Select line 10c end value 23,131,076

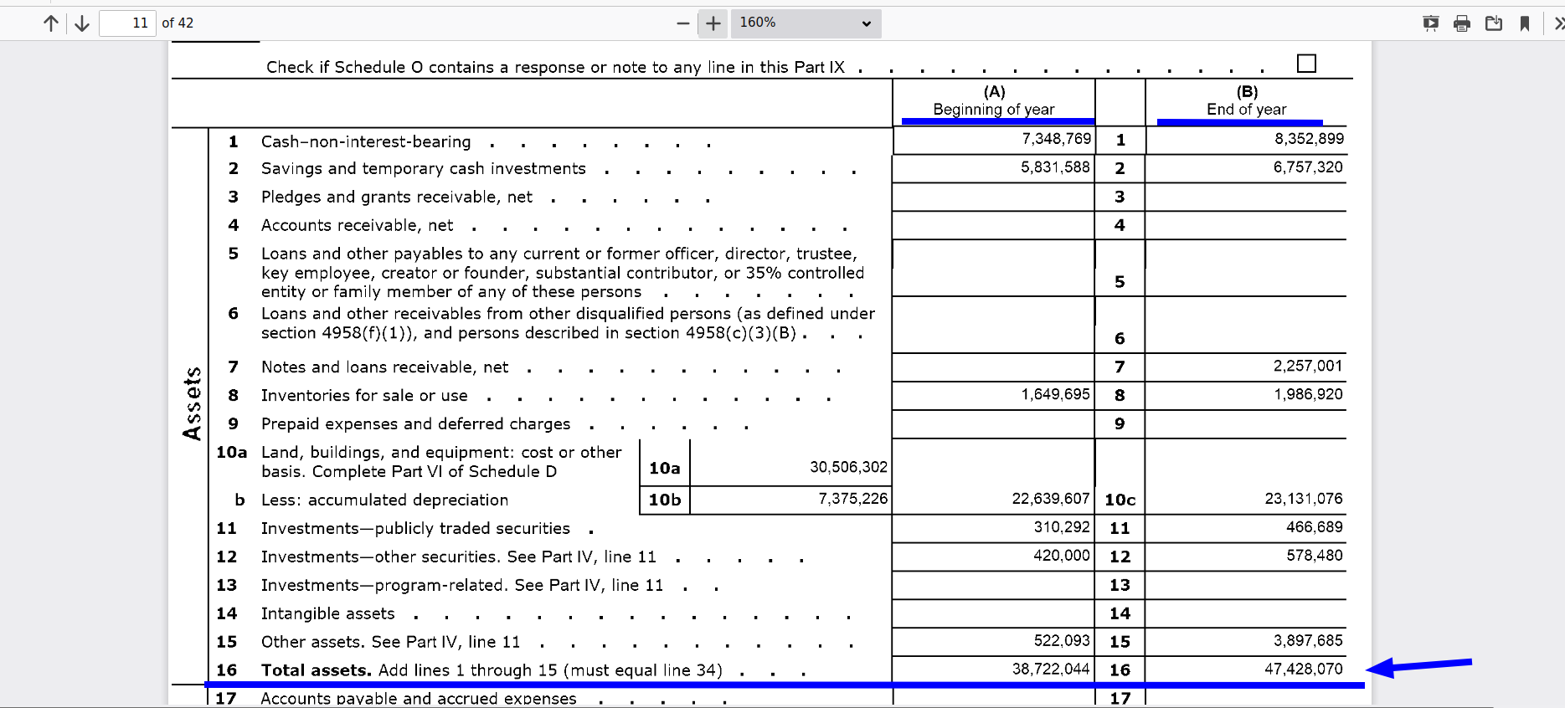pyautogui.click(x=1304, y=499)
